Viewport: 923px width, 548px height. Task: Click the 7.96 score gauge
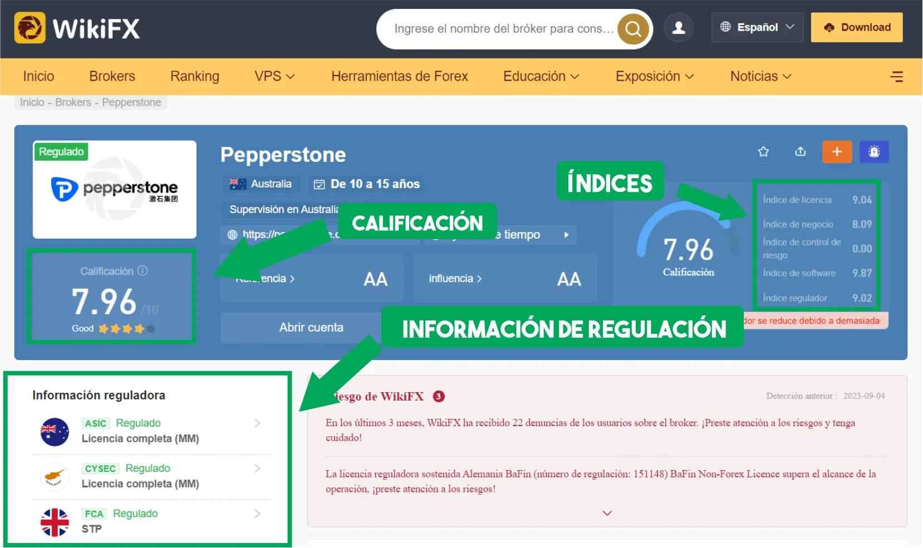tap(689, 239)
